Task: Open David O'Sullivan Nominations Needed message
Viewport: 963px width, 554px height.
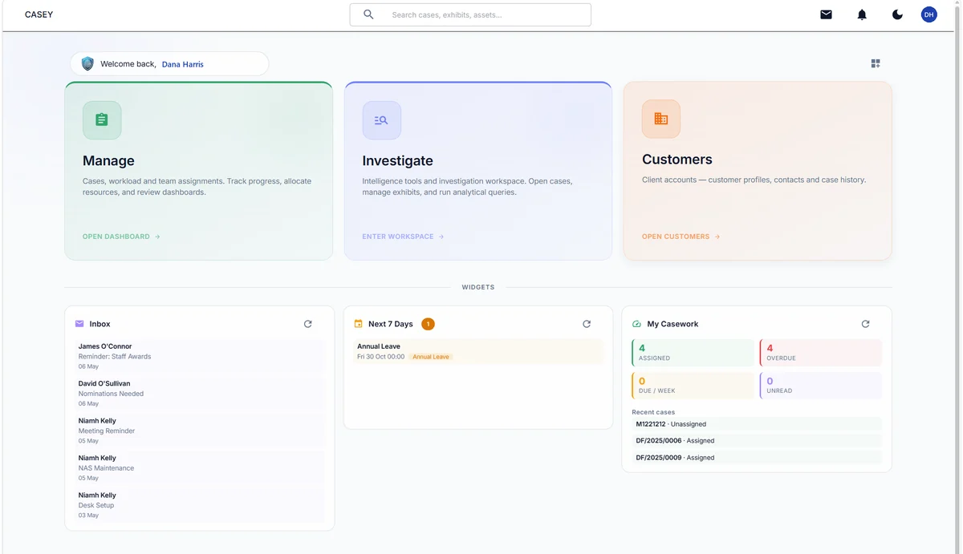Action: (200, 393)
